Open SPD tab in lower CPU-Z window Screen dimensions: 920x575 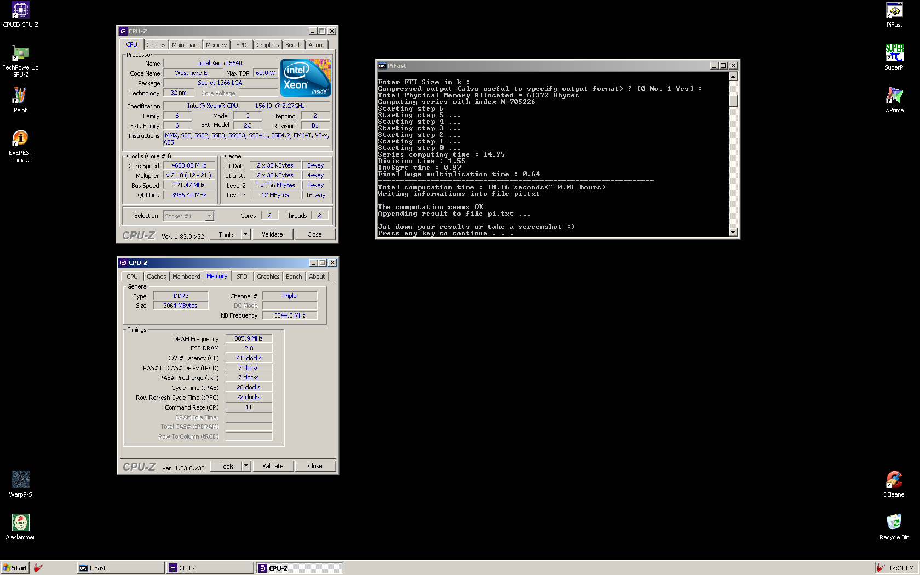242,277
